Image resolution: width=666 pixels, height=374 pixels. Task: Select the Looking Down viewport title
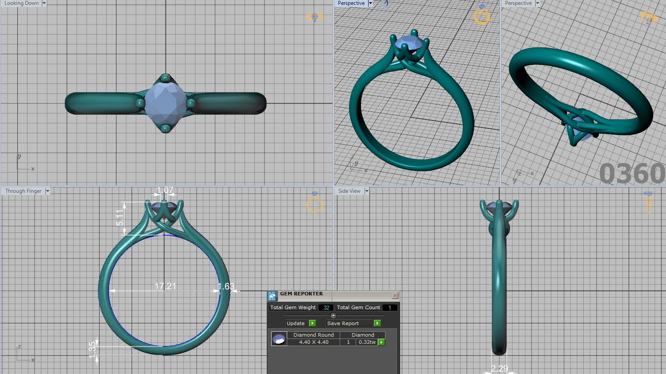(21, 3)
